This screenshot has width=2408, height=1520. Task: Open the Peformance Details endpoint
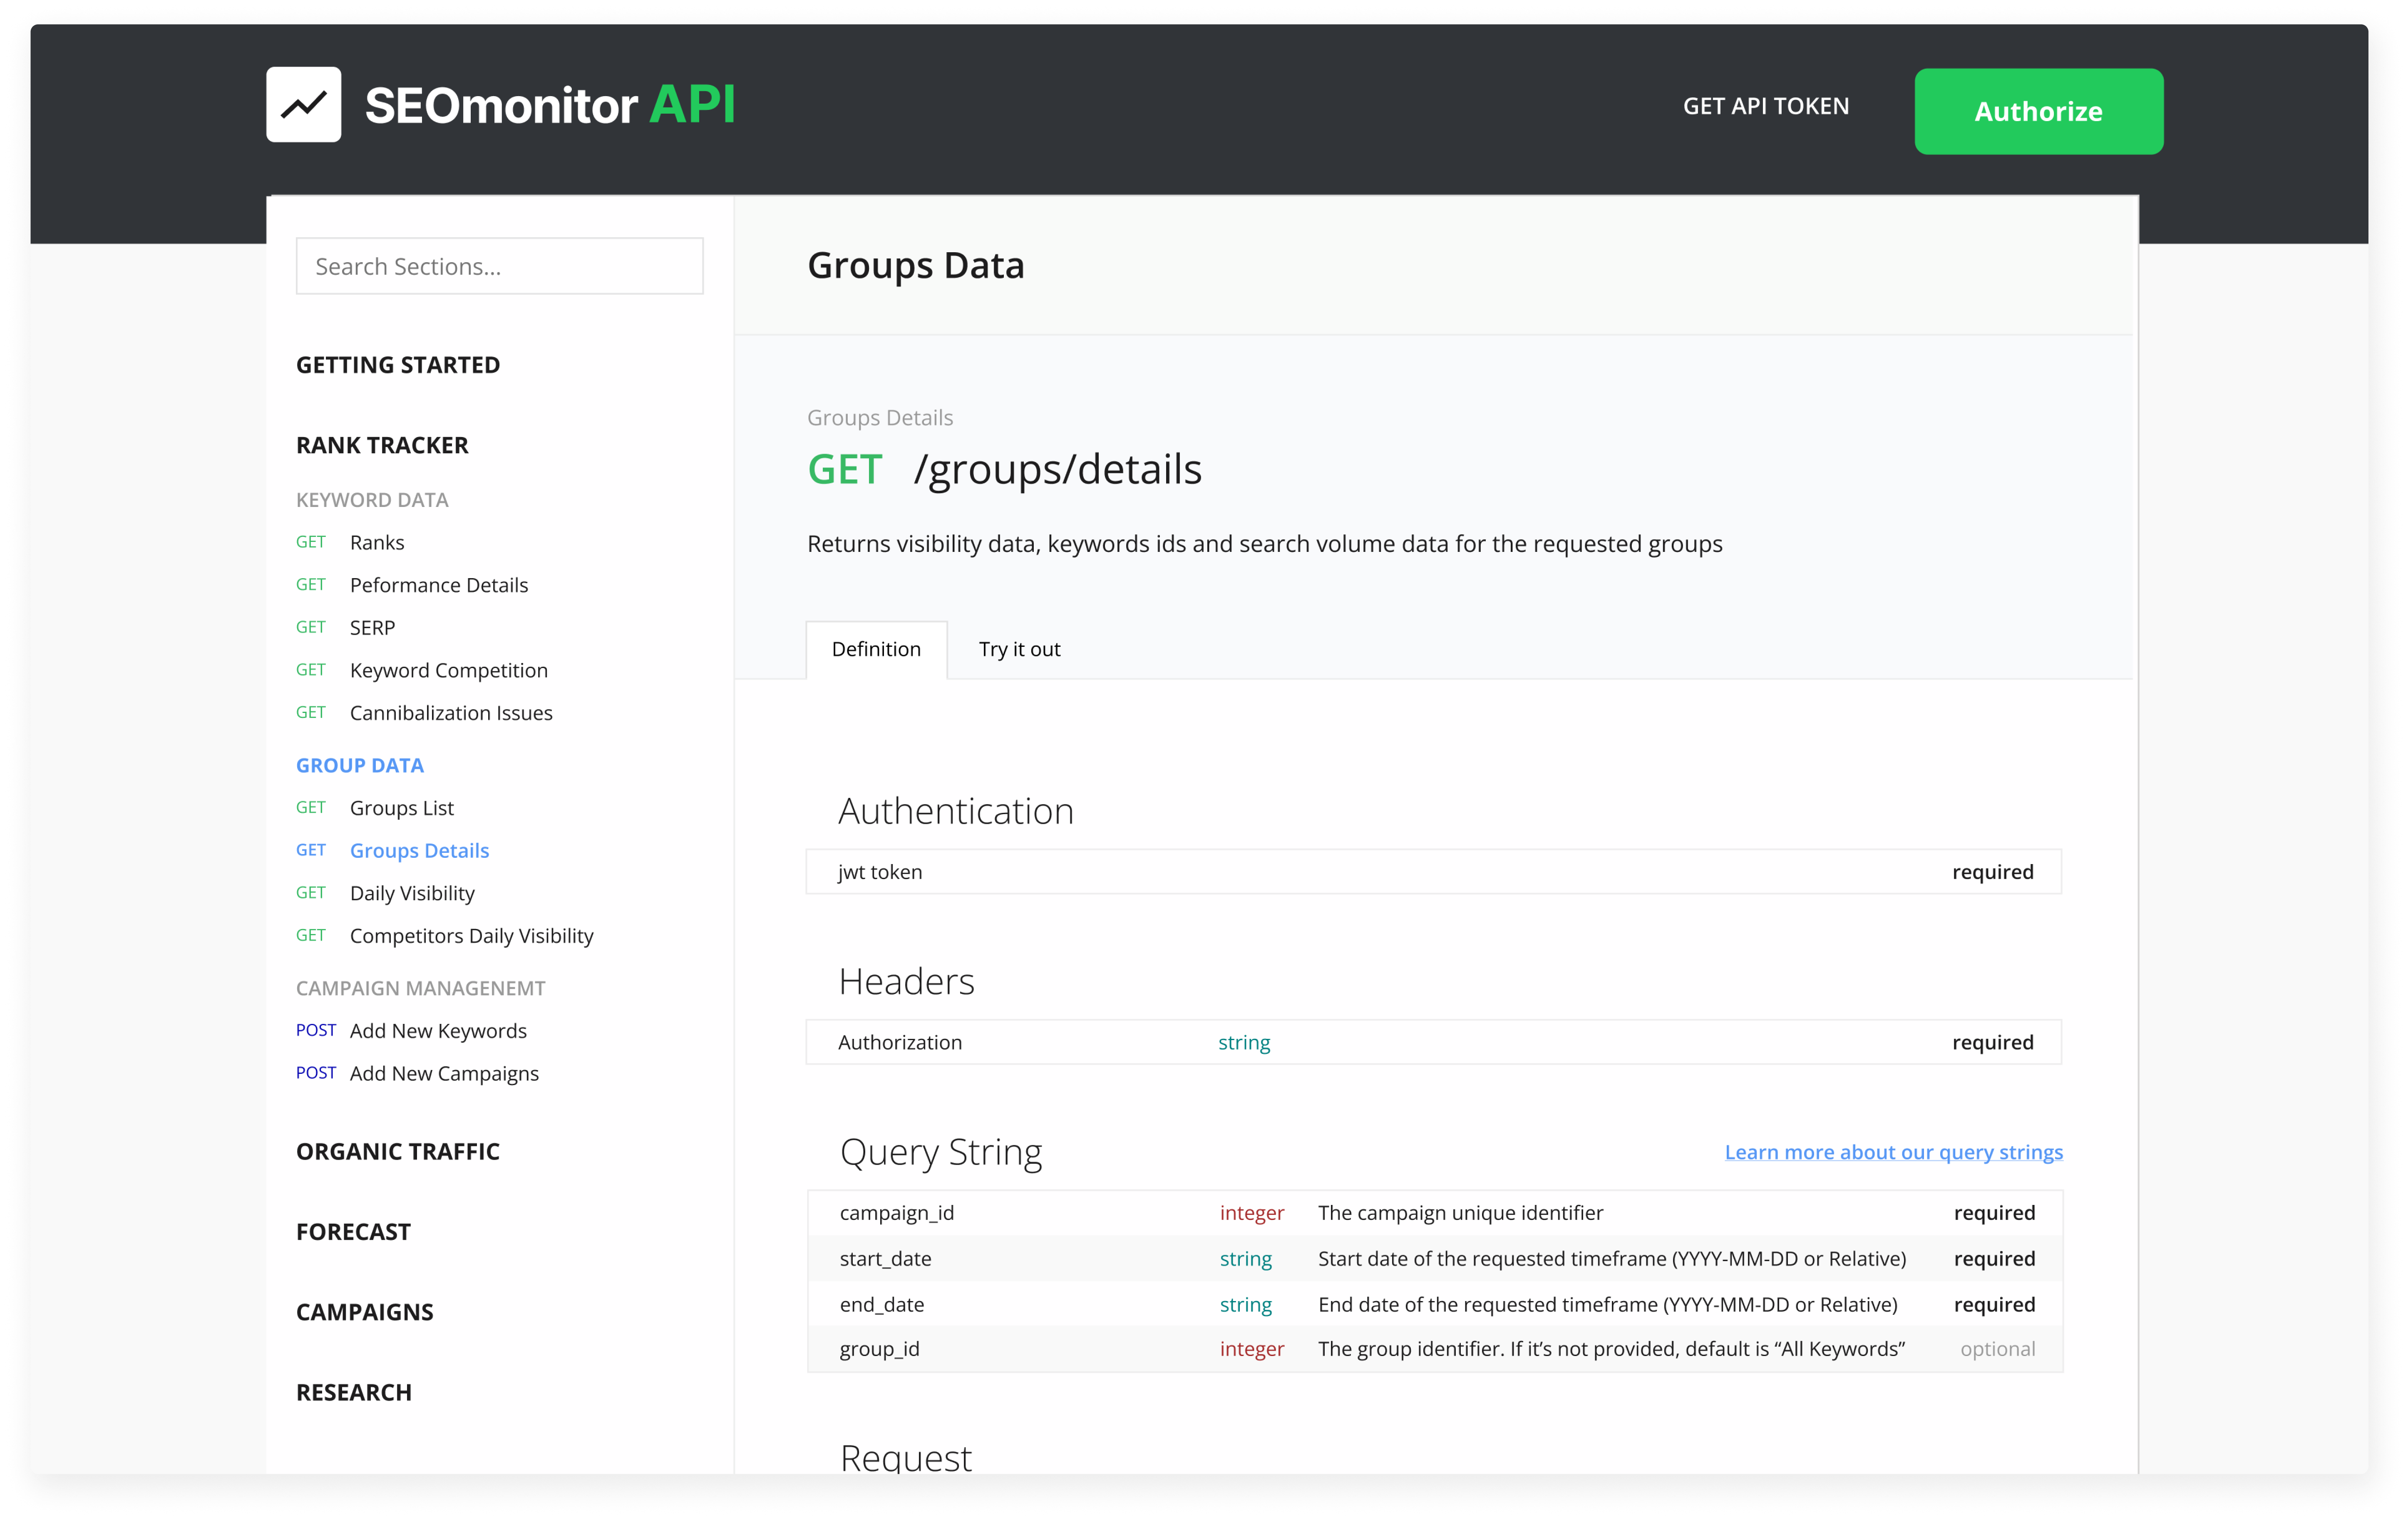(439, 585)
